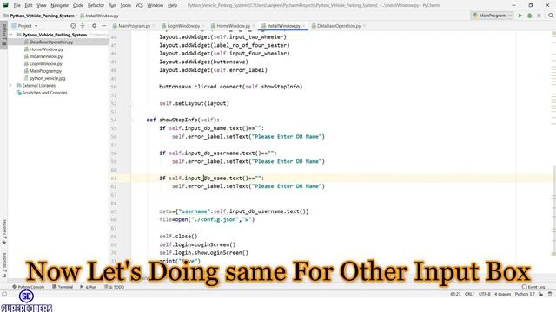Toggle the Project tool window side tab
Screen dimensions: 556x312
coord(3,34)
